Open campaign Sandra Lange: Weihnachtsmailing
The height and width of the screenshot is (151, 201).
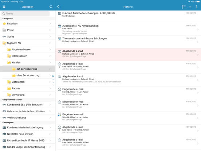coord(28,147)
